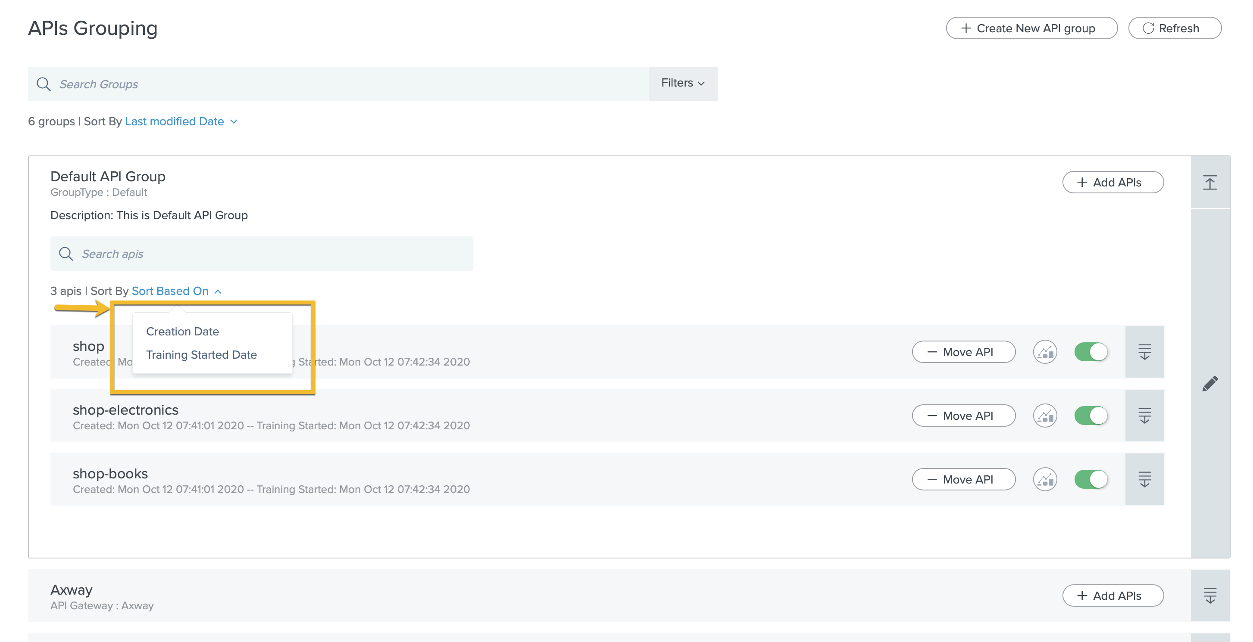Select Creation Date sort option
Screen dimensions: 1253x642
tap(182, 331)
